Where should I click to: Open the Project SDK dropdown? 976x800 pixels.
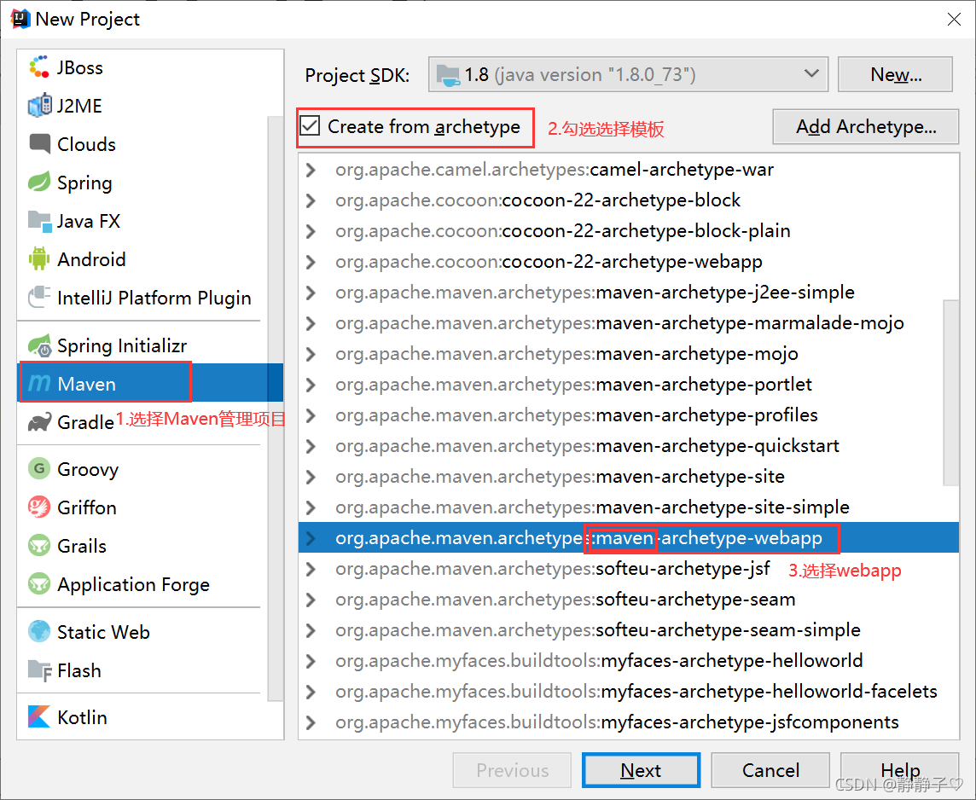pos(811,74)
